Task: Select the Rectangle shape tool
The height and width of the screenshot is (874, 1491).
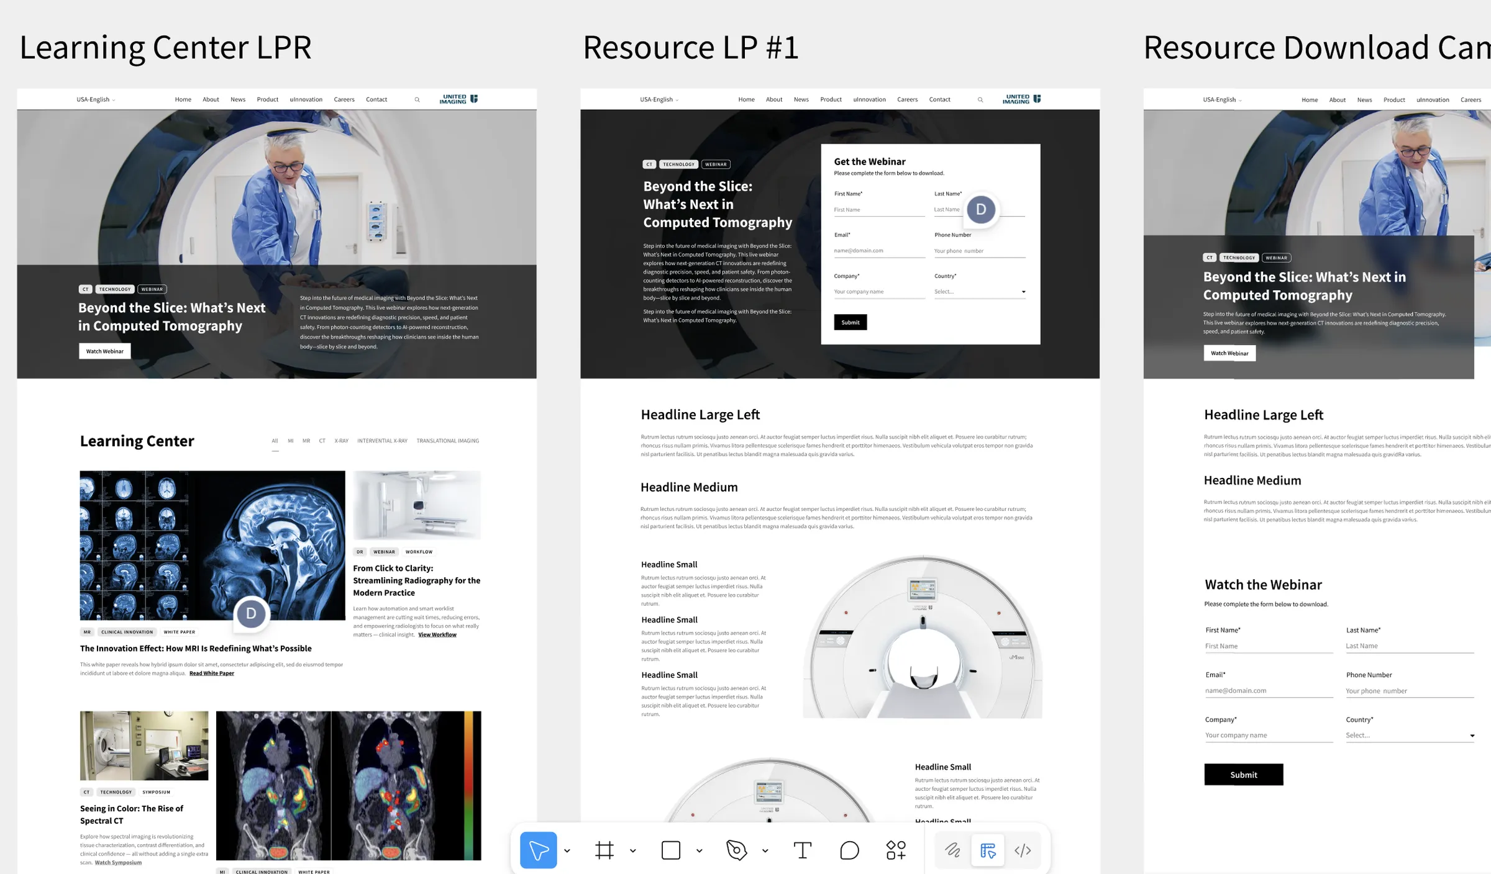Action: tap(671, 850)
